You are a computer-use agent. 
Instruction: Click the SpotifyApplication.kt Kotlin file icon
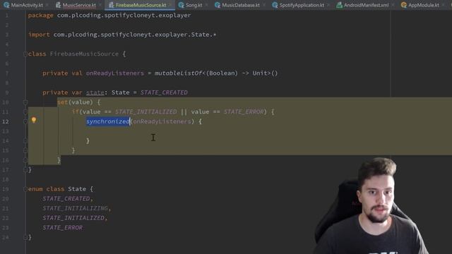click(x=275, y=5)
